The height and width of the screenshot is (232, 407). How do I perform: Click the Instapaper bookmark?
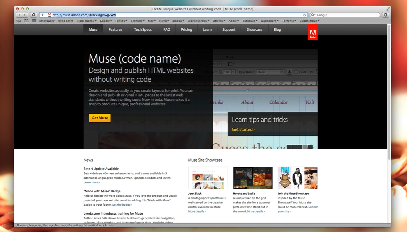pyautogui.click(x=47, y=21)
